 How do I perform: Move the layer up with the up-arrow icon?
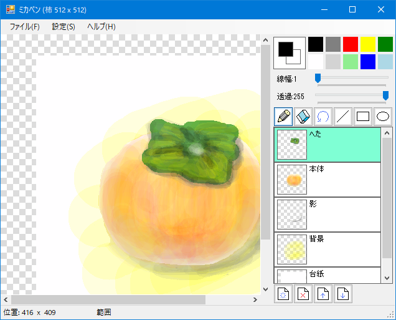[x=323, y=294]
